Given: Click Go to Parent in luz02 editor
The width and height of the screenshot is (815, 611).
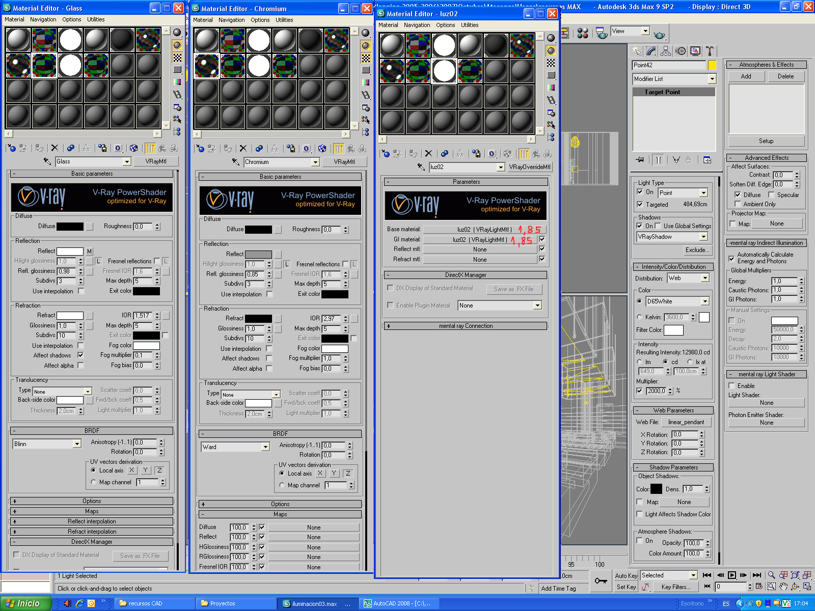Looking at the screenshot, I should click(536, 154).
